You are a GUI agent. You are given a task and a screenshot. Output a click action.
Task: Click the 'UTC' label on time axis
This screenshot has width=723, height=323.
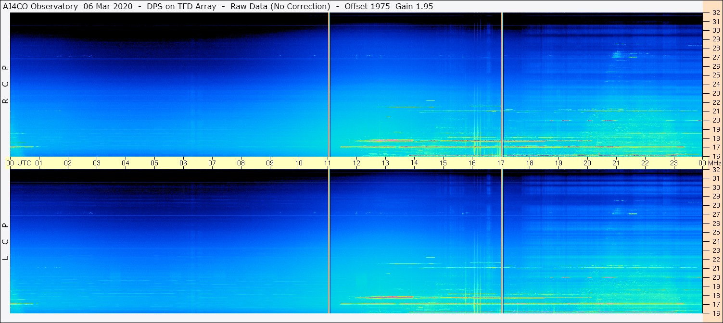24,163
